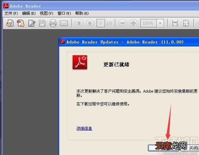Click the 100% zoom value field
This screenshot has height=155, width=199.
(x=148, y=23)
